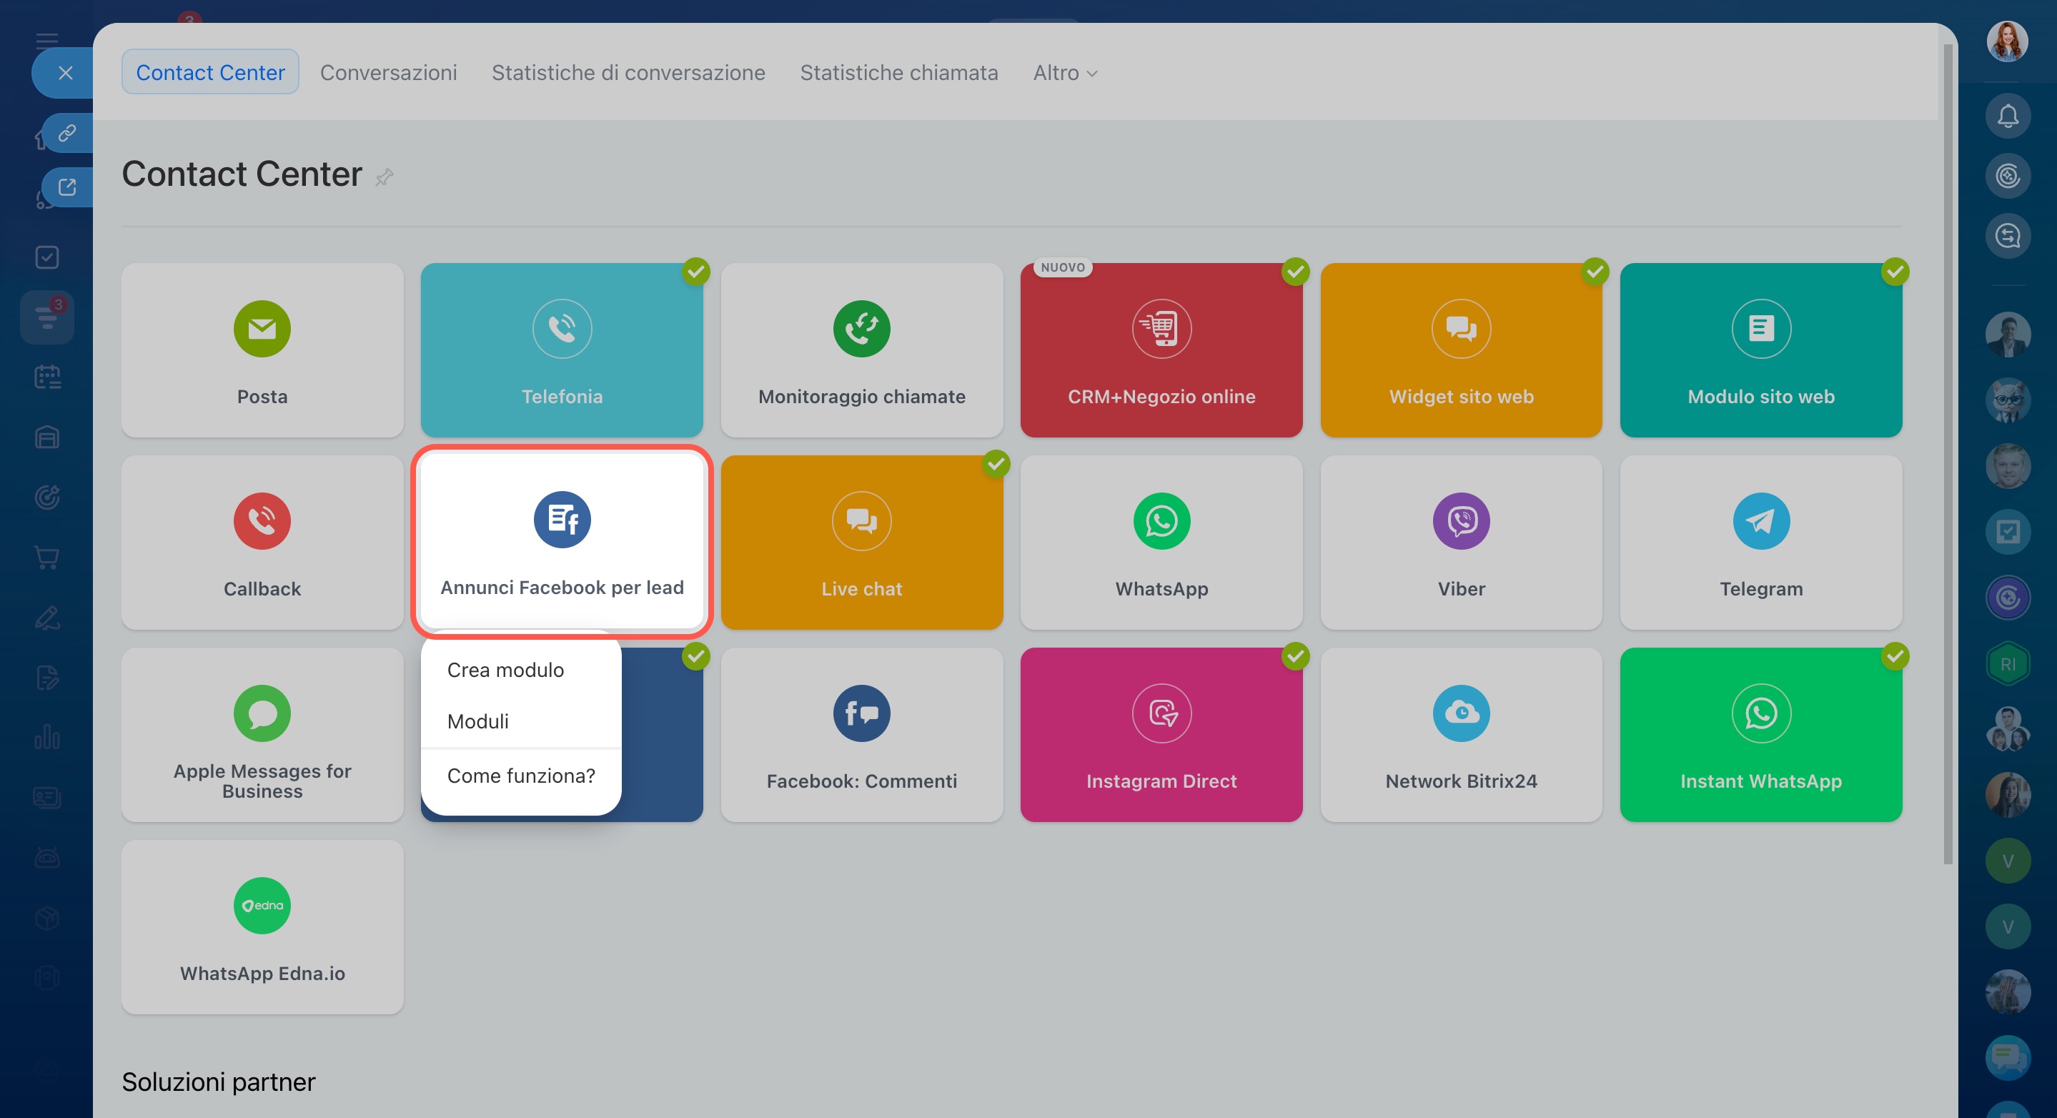
Task: Click the Callback phone icon
Action: click(x=262, y=520)
